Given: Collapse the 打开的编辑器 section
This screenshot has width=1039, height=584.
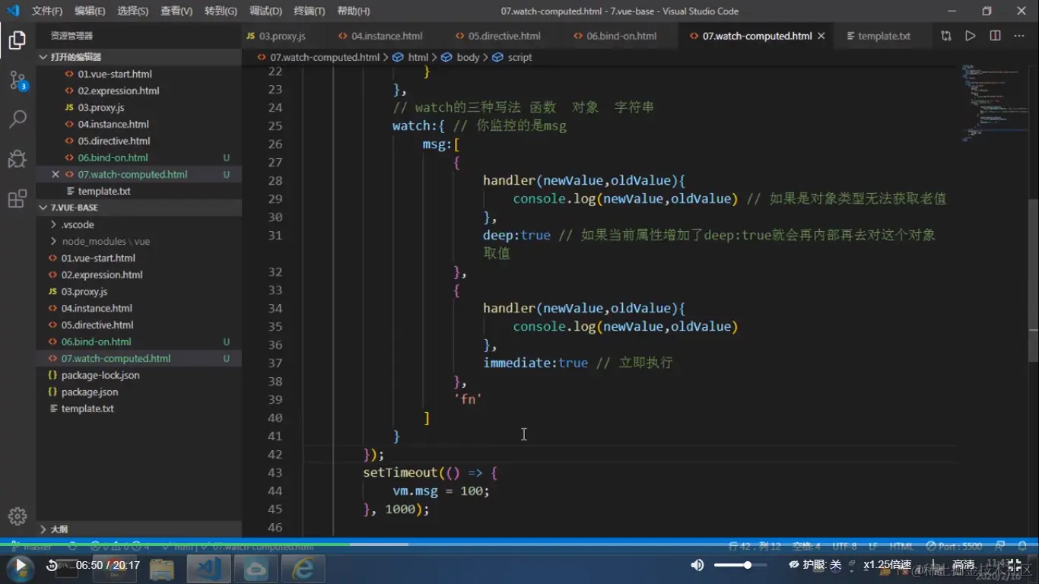Looking at the screenshot, I should click(139, 57).
